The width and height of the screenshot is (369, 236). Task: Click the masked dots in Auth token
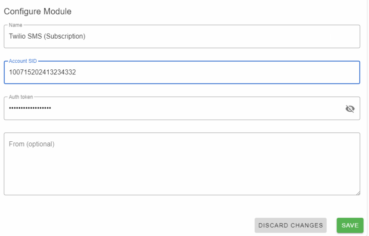pos(30,108)
